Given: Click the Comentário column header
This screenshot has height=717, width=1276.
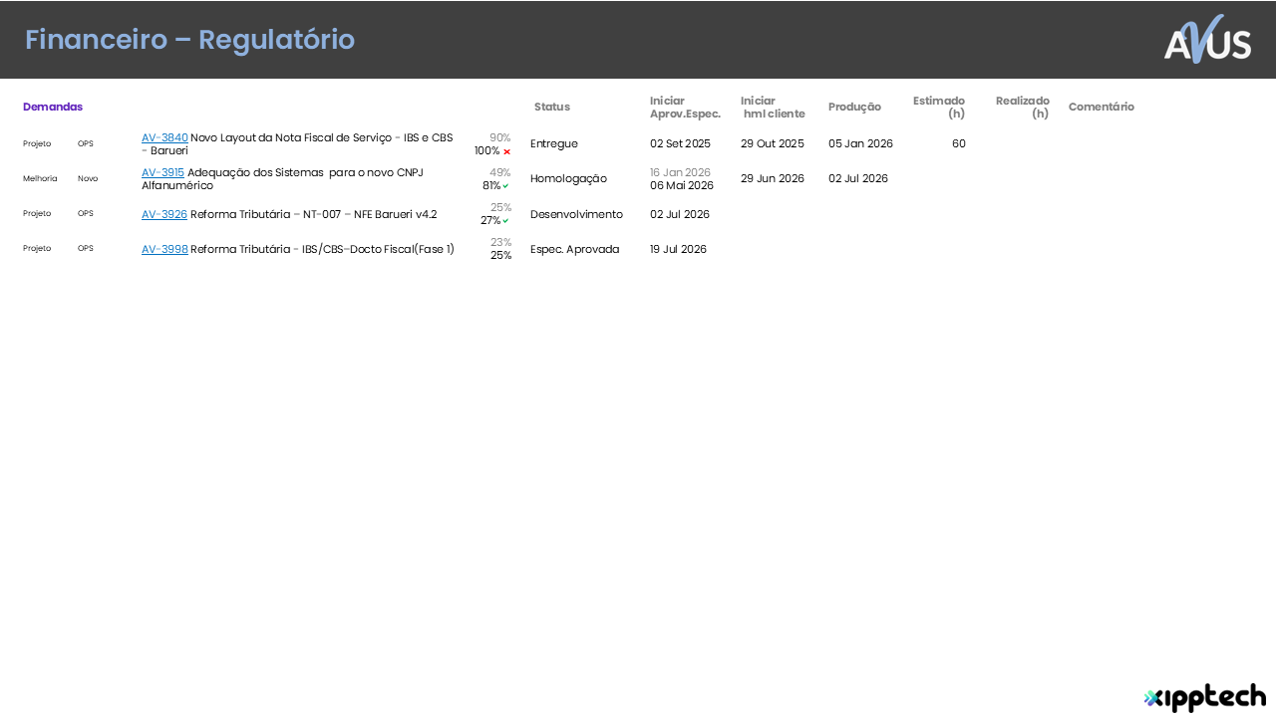Looking at the screenshot, I should [x=1102, y=107].
